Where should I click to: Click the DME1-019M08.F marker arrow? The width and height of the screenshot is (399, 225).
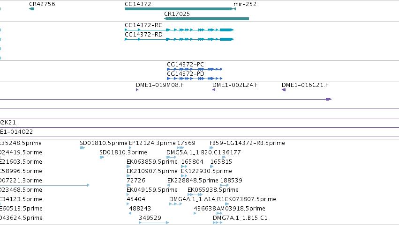tap(137, 90)
